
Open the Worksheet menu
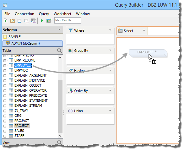coord(63,14)
